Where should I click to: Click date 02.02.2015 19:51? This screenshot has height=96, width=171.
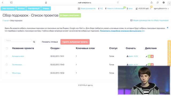(x=57, y=56)
